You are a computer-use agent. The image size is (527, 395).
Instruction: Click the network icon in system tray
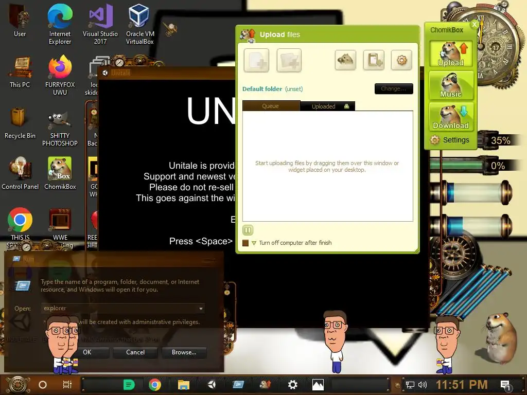coord(410,385)
